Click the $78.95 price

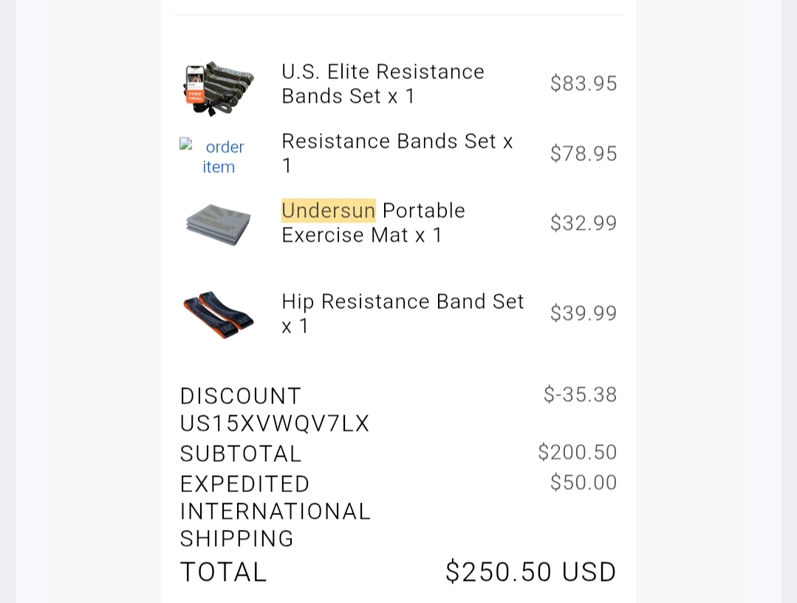[x=584, y=154]
